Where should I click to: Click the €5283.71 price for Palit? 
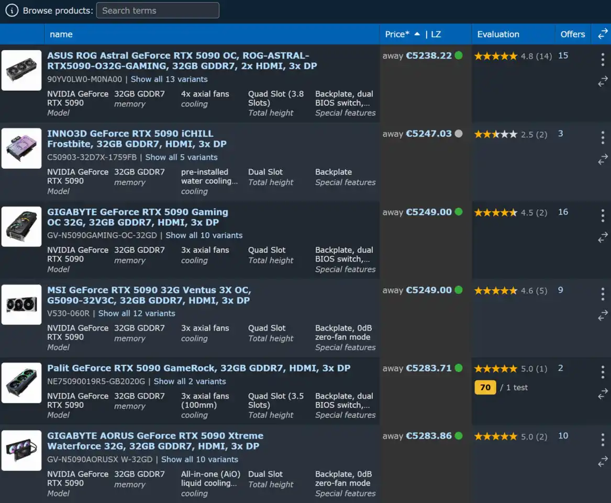pyautogui.click(x=429, y=368)
